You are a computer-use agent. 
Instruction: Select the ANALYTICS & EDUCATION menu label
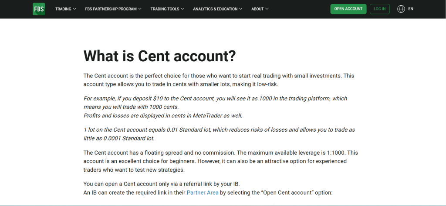click(x=215, y=9)
